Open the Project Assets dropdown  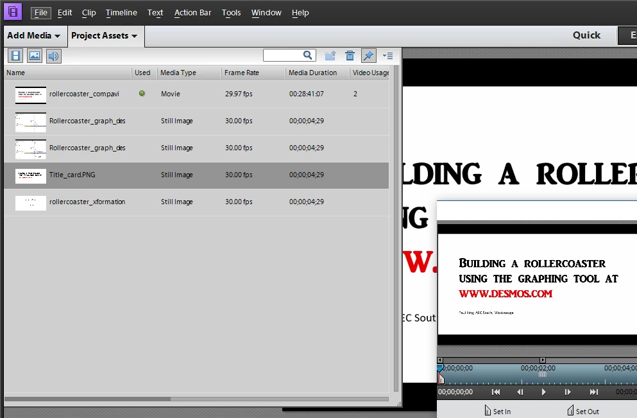tap(104, 36)
